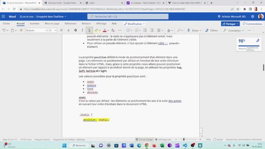Open the Concepteur designer
The width and height of the screenshot is (265, 149).
point(234,30)
